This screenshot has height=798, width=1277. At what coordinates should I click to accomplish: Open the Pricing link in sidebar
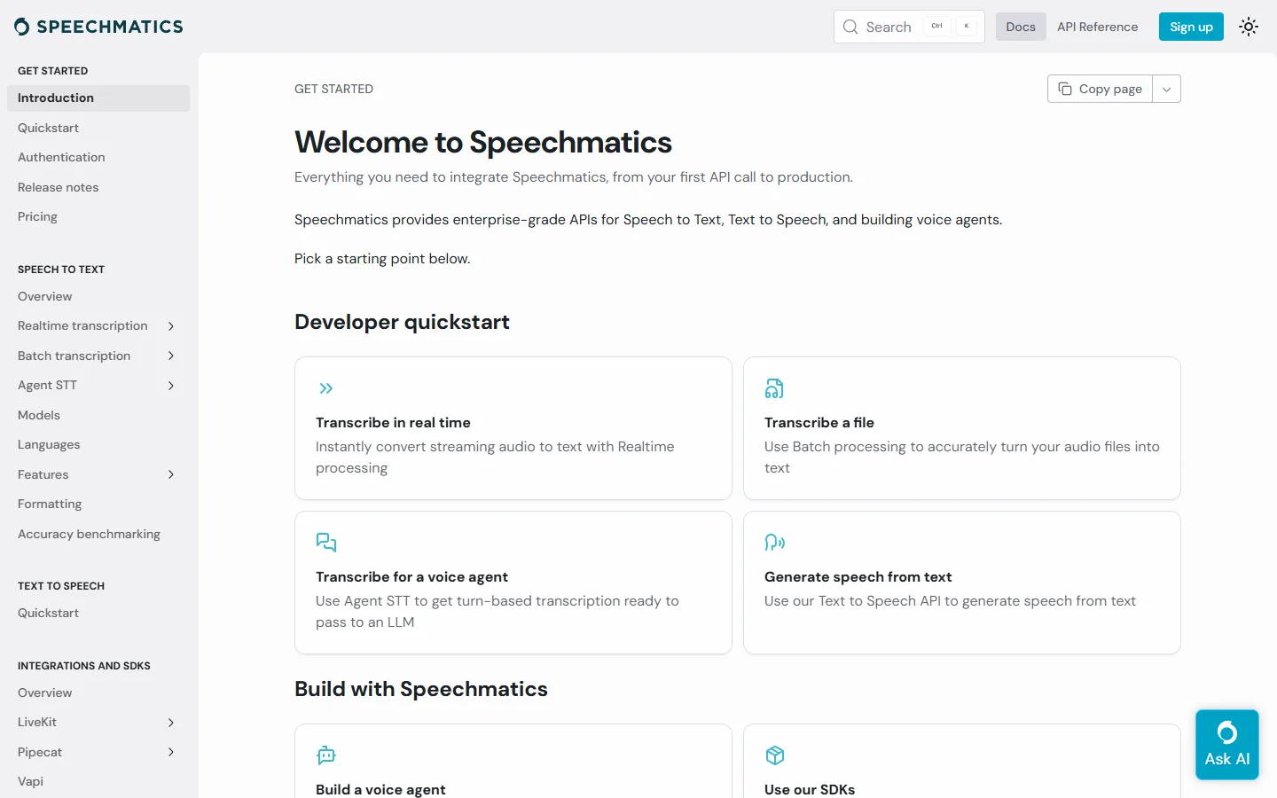[x=37, y=216]
